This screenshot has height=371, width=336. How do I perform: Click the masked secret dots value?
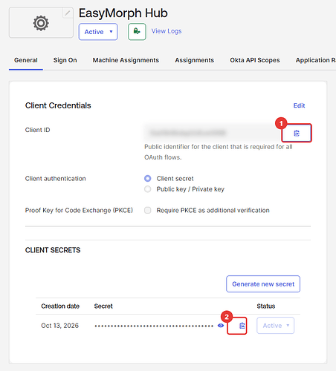tap(154, 326)
